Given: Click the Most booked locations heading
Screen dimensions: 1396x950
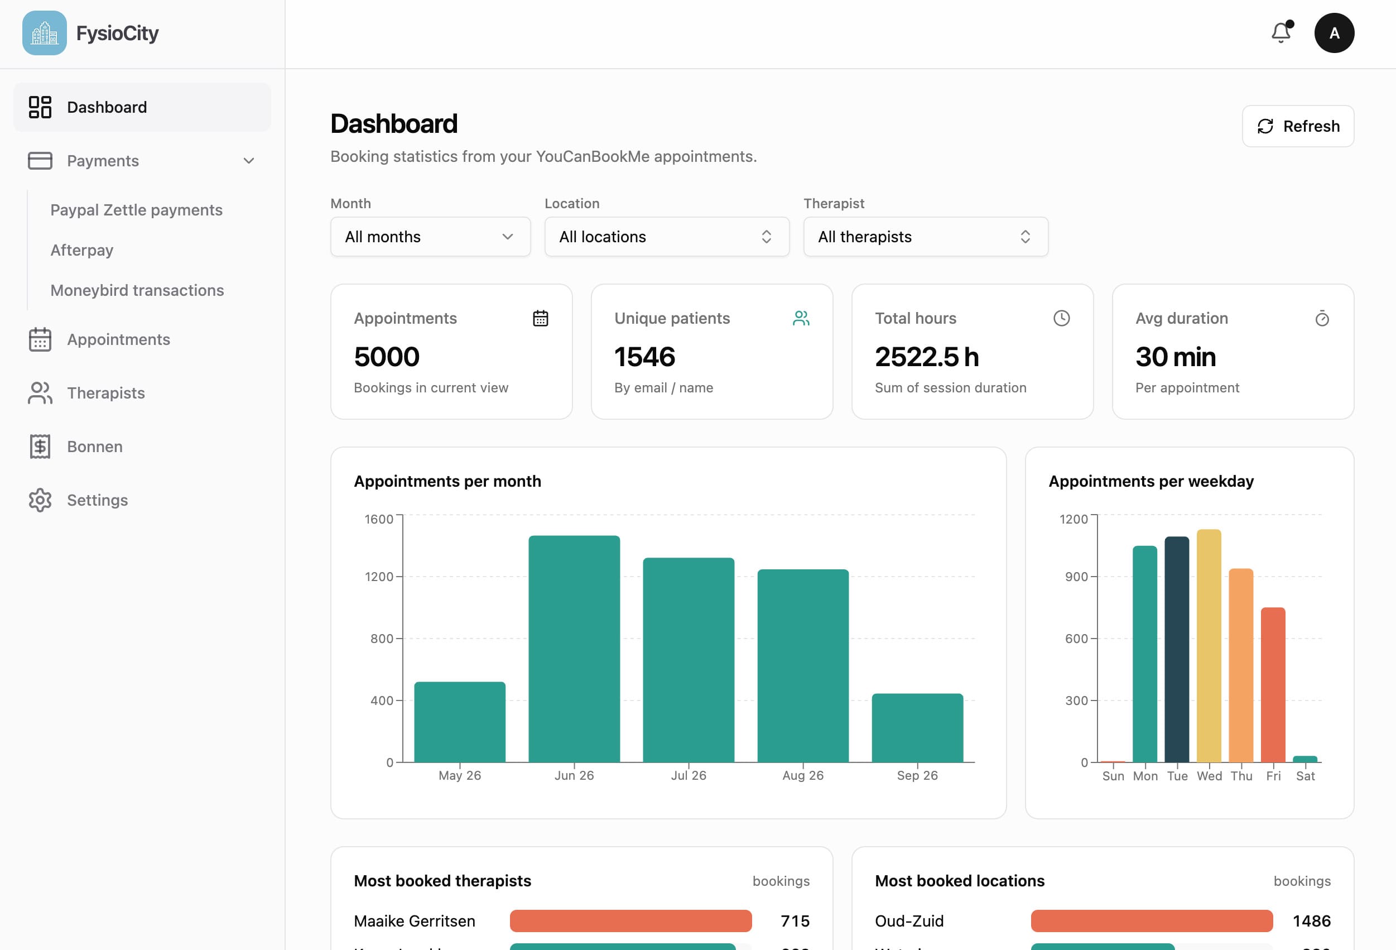Looking at the screenshot, I should pos(960,881).
